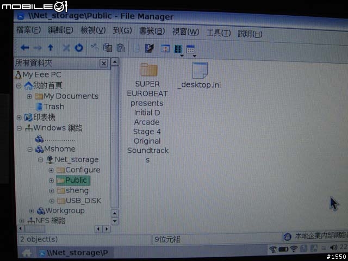Open the 檢視(V) menu

(93, 30)
